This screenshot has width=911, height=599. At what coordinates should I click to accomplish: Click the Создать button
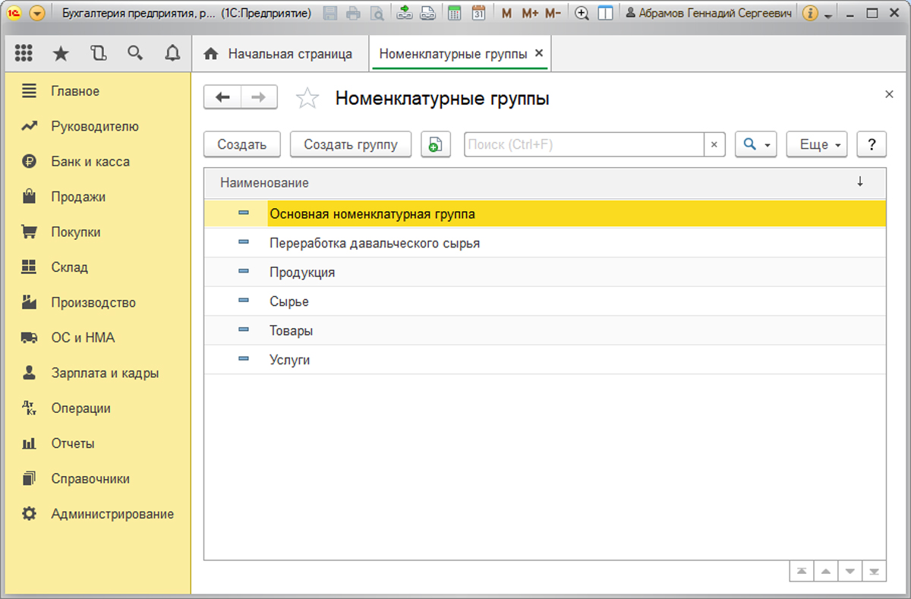[242, 144]
